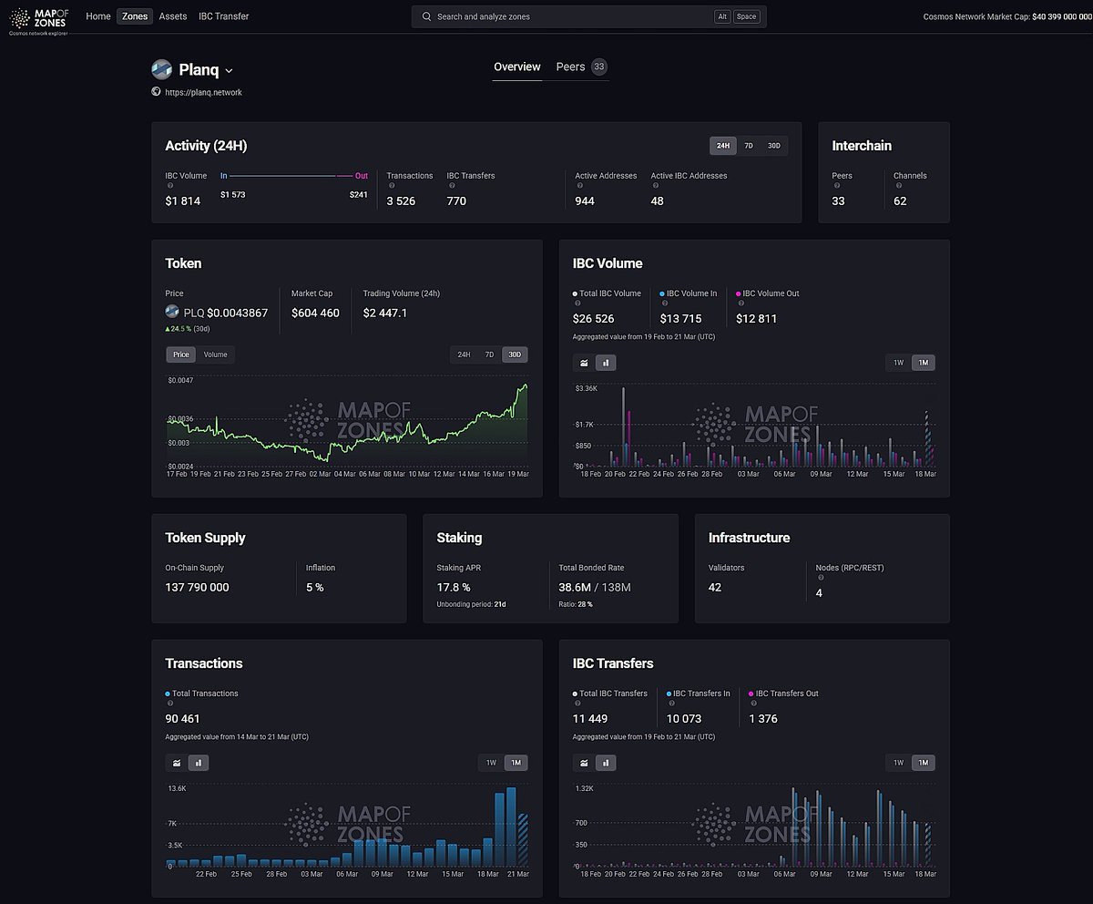Show Price in Token chart
Image resolution: width=1093 pixels, height=904 pixels.
tap(181, 354)
